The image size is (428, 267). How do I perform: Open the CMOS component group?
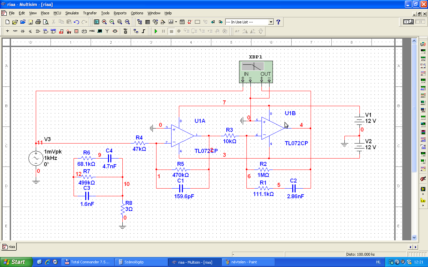53,31
